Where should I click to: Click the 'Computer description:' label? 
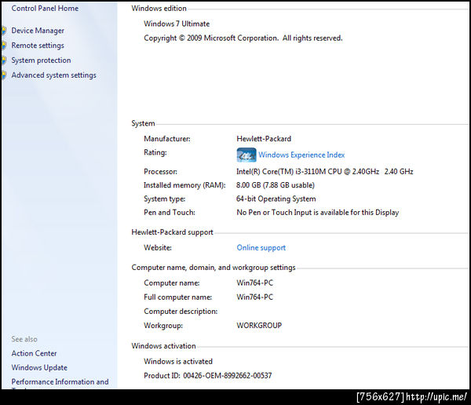pos(181,312)
